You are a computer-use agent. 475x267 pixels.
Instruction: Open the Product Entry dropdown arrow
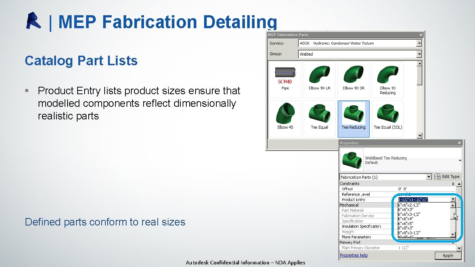coord(453,200)
